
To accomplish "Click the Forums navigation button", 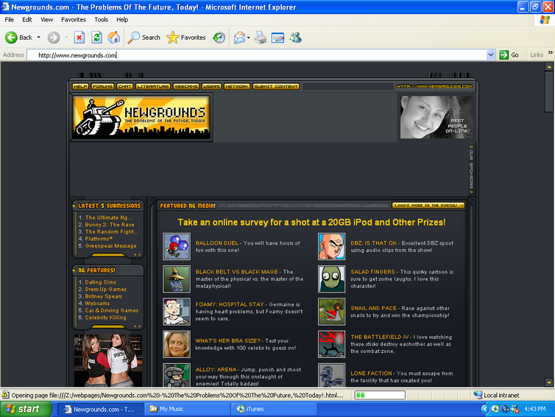I will (102, 87).
